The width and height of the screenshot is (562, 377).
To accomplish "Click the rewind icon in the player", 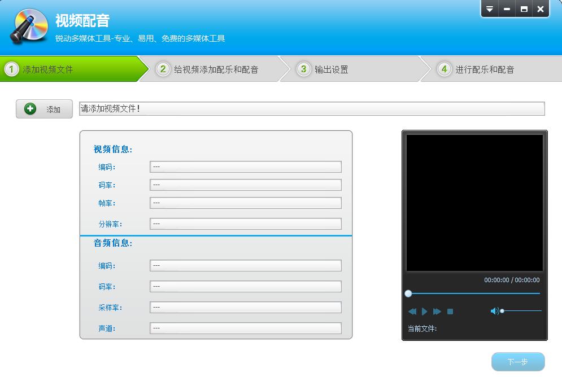I will pos(412,312).
